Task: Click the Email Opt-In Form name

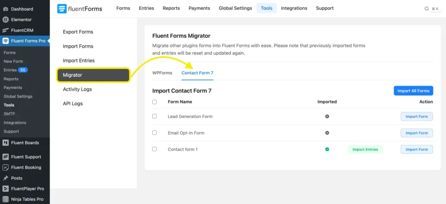Action: [186, 133]
